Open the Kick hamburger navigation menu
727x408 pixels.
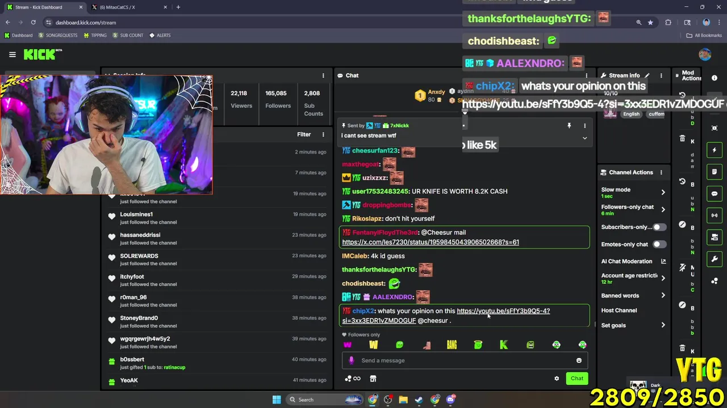[12, 54]
